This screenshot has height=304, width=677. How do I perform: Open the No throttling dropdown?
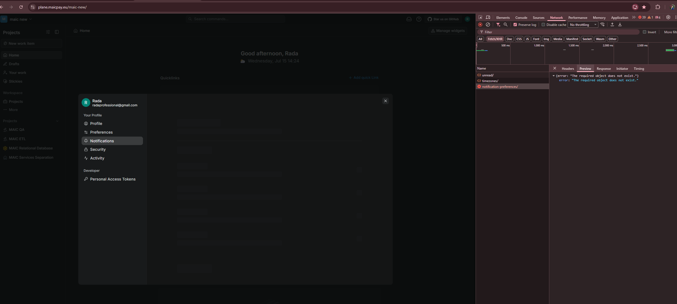point(583,25)
